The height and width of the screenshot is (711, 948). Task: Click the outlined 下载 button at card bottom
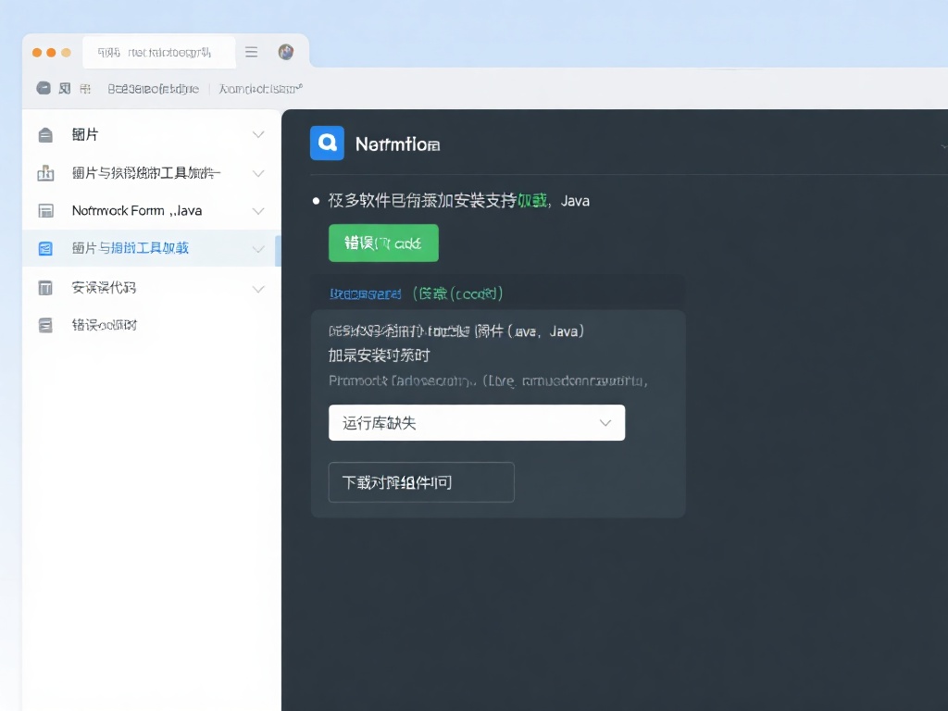point(421,482)
